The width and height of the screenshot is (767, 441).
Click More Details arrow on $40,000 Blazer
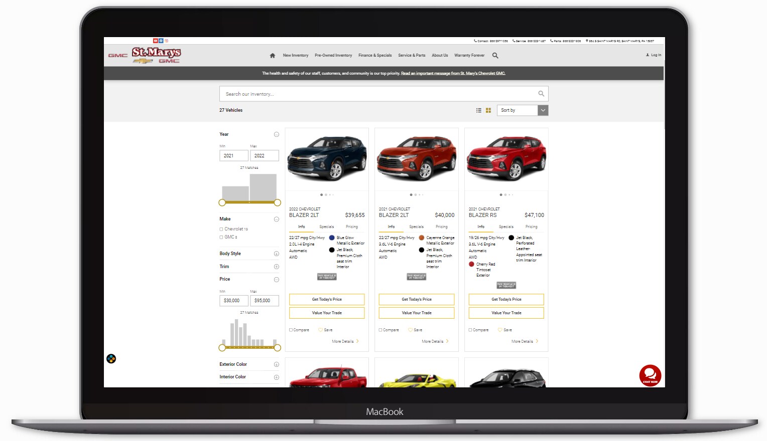[x=447, y=341]
